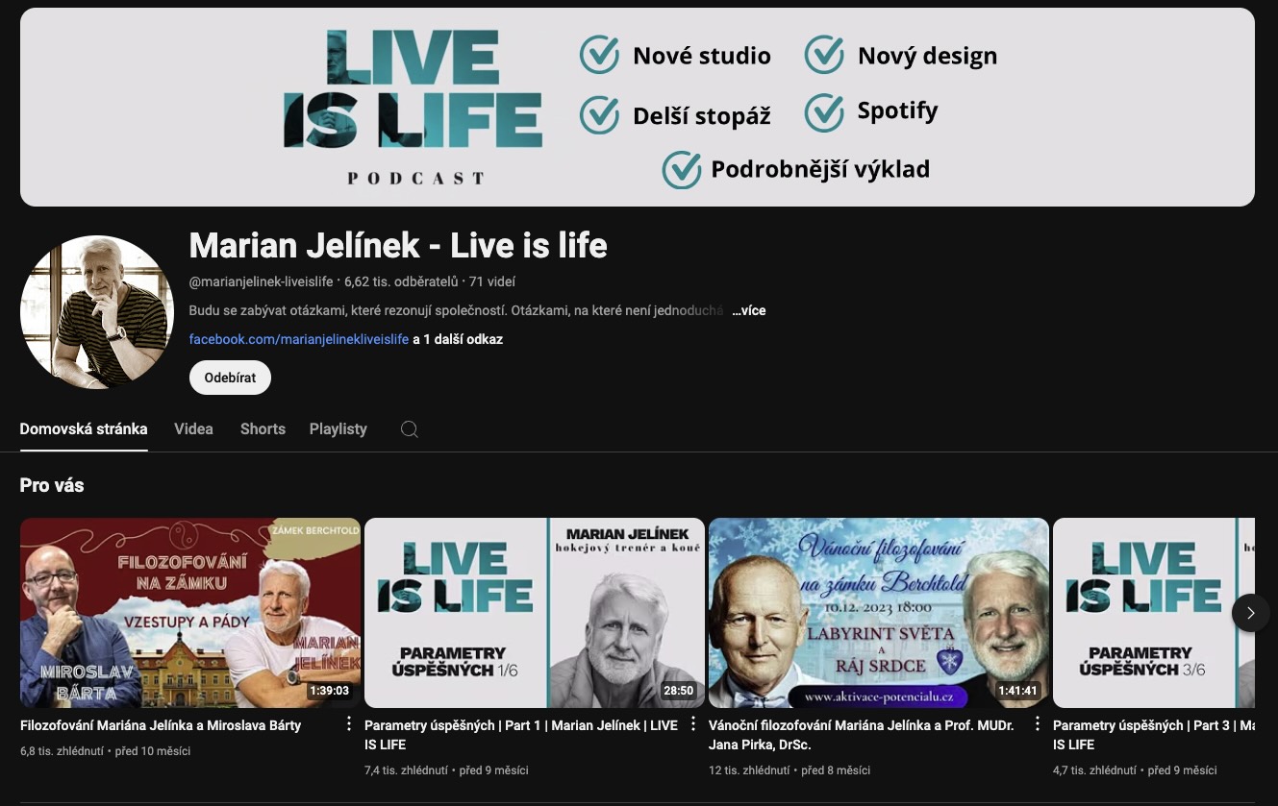The image size is (1278, 806).
Task: Search this channel with the magnifier icon
Action: tap(410, 429)
